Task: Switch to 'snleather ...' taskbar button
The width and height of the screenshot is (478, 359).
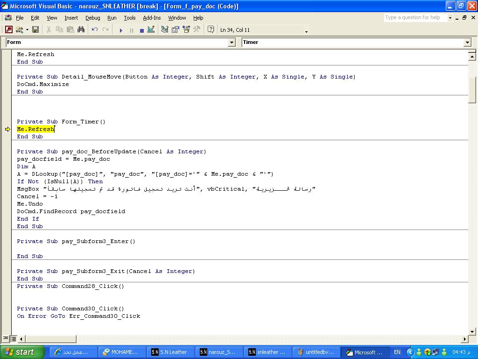Action: 267,352
